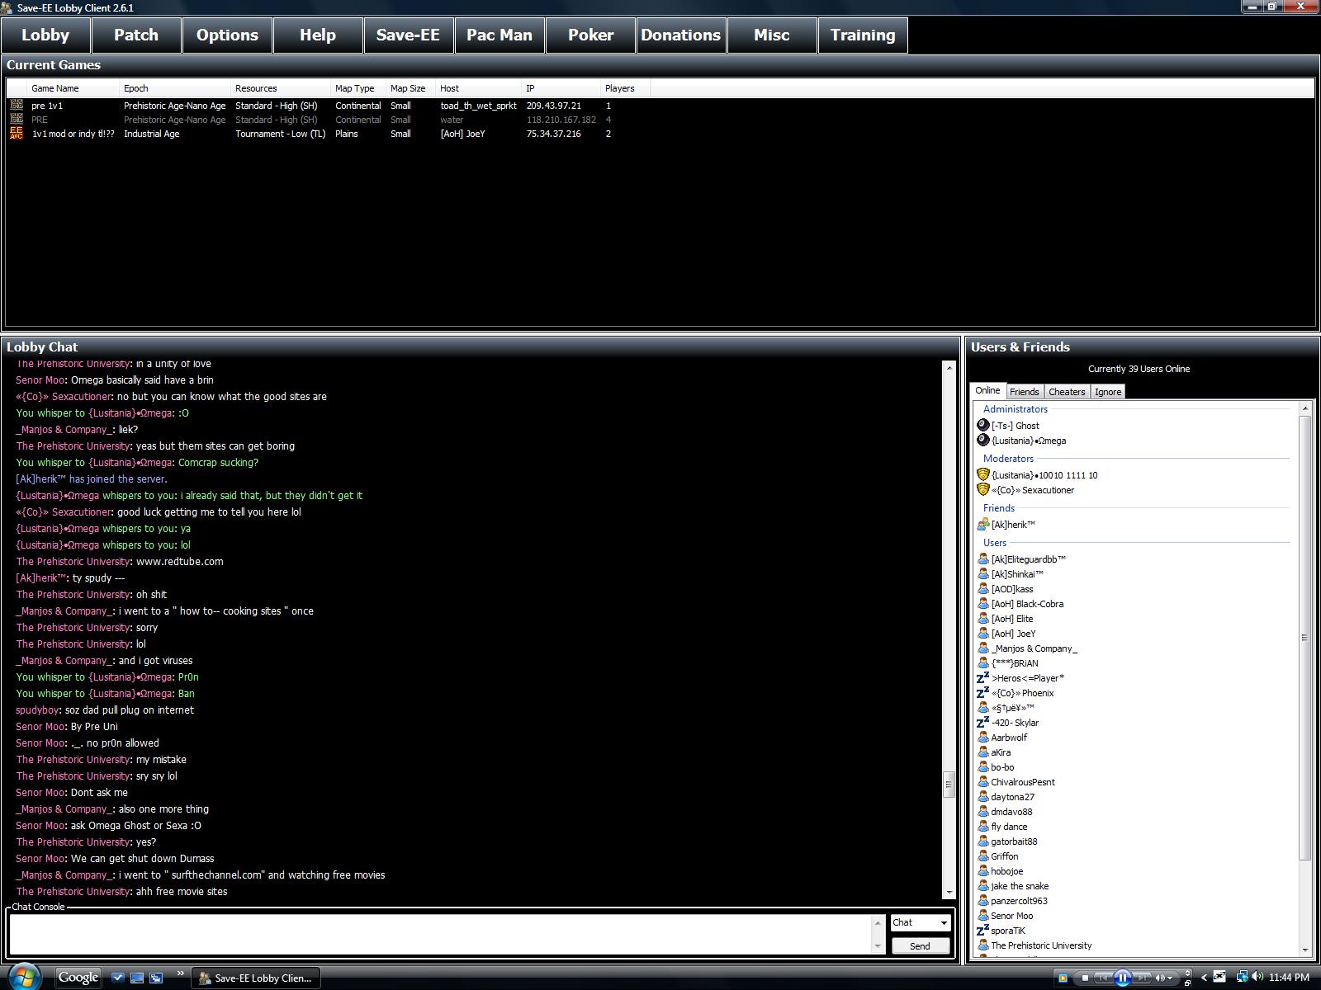Expand hidden system tray icons arrow
This screenshot has width=1321, height=990.
point(1204,978)
